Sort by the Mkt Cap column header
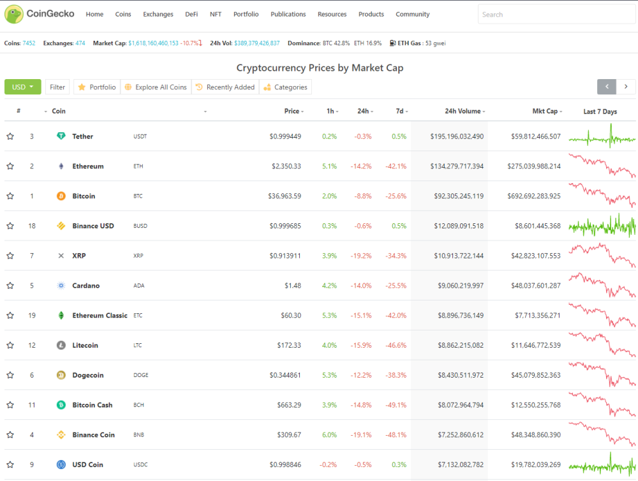Screen dimensions: 638x481 [x=545, y=111]
